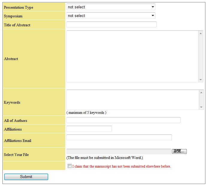Viewport: 209px width, 187px height.
Task: Click the red manuscript claim statement text
Action: pyautogui.click(x=122, y=166)
